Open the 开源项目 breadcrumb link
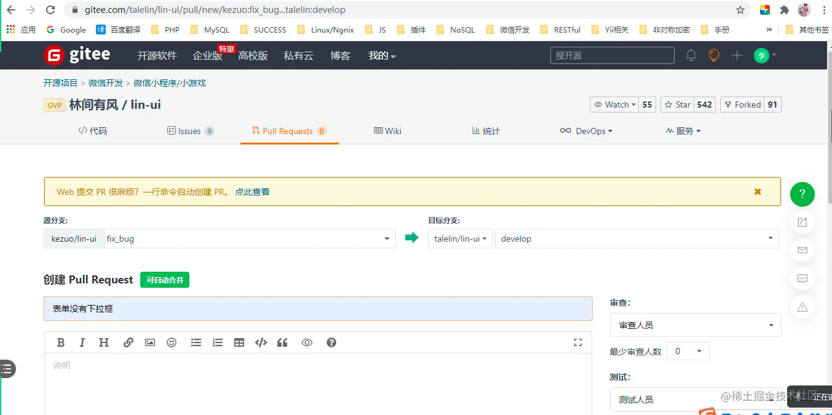Image resolution: width=832 pixels, height=415 pixels. [60, 83]
